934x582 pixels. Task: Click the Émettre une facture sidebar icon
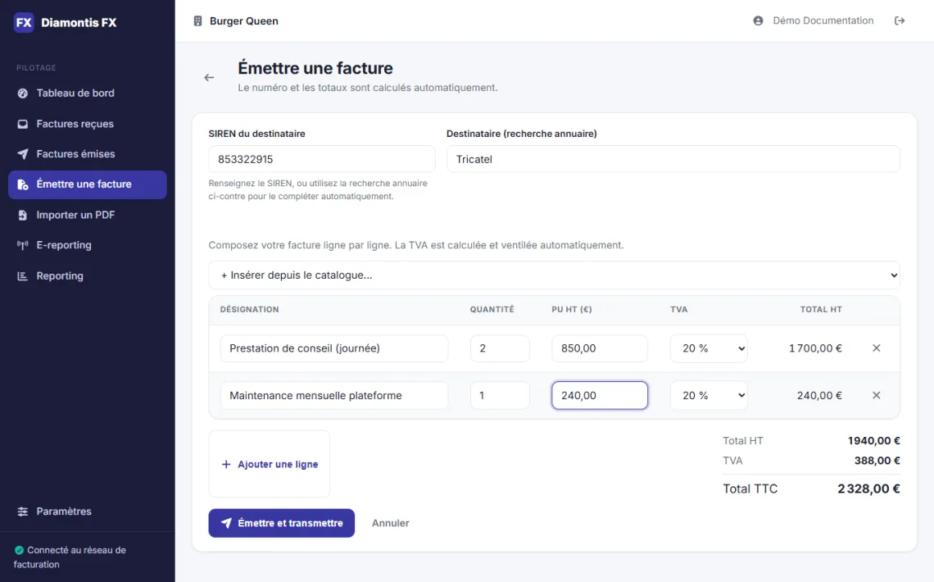point(23,184)
